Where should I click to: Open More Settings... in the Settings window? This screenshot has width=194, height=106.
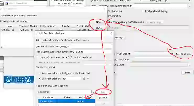coord(119,37)
